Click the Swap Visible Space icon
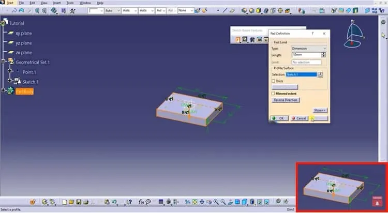The width and height of the screenshot is (388, 213). [266, 202]
